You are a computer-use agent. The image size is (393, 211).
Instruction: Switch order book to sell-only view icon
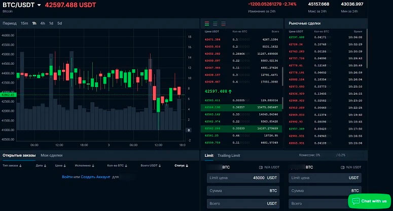point(225,23)
